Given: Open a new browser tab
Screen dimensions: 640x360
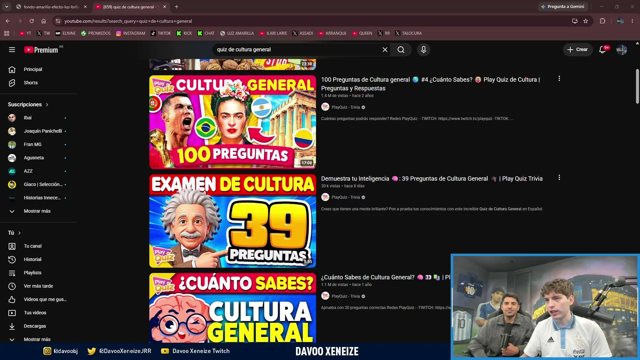Looking at the screenshot, I should (x=176, y=6).
